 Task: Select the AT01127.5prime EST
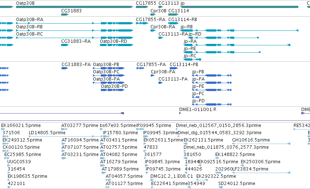(x=107, y=187)
